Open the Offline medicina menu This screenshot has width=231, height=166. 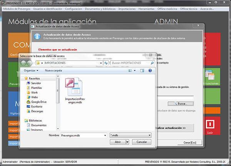pyautogui.click(x=167, y=9)
